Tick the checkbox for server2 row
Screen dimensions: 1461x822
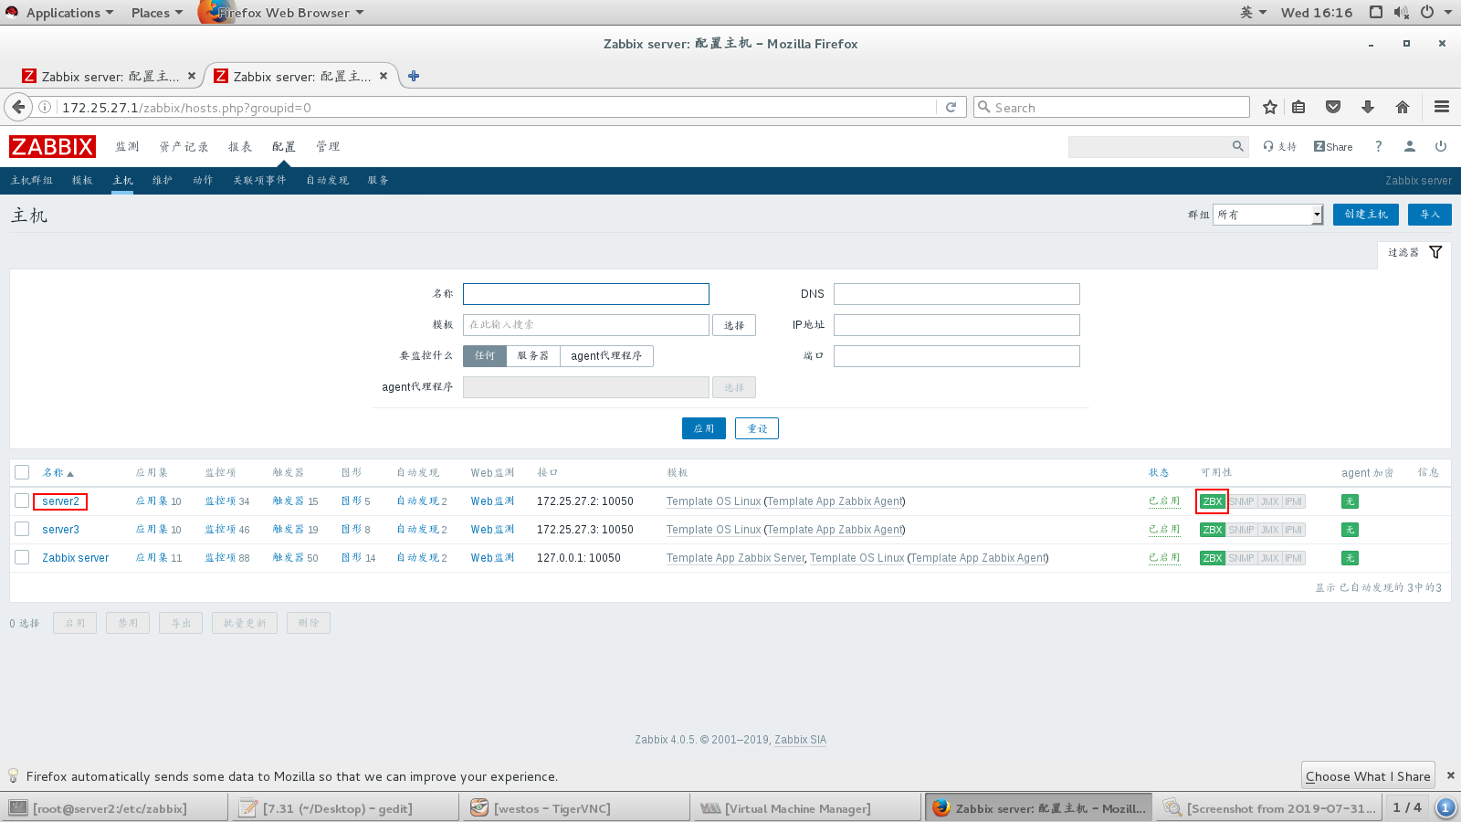[22, 501]
